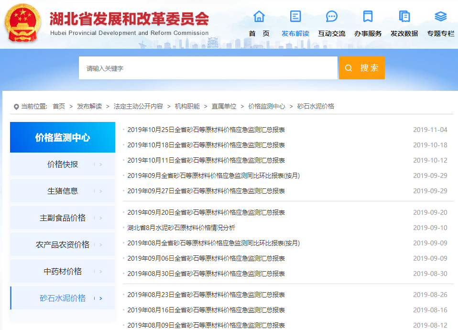The height and width of the screenshot is (330, 458).
Task: Open the 2019年08月23日 砂石 report
Action: click(x=206, y=295)
